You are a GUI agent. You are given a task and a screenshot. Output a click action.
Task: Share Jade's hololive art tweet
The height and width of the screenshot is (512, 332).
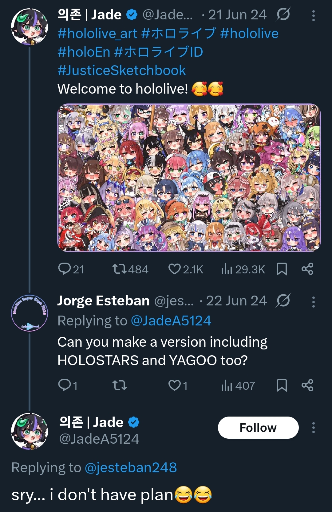307,269
